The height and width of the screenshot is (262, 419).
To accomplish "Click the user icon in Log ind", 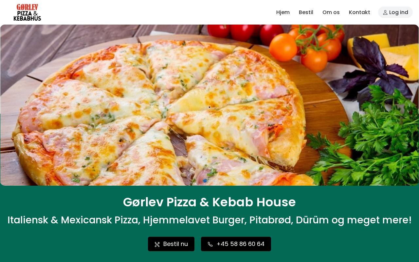I will pos(385,12).
